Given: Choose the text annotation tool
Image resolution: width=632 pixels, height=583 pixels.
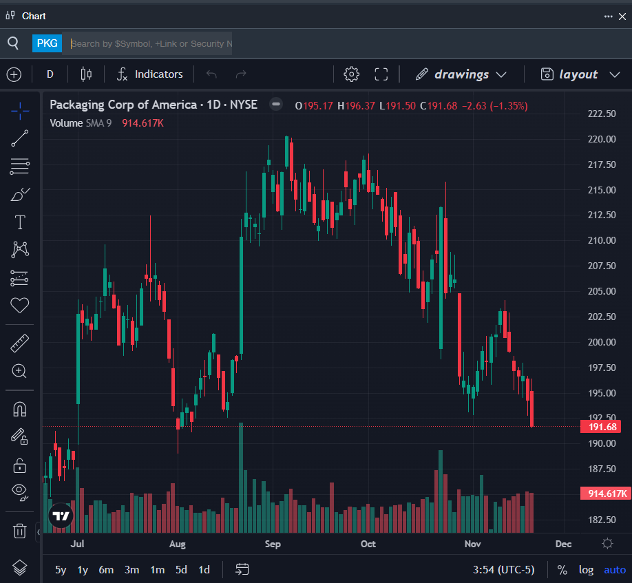Looking at the screenshot, I should (x=20, y=222).
